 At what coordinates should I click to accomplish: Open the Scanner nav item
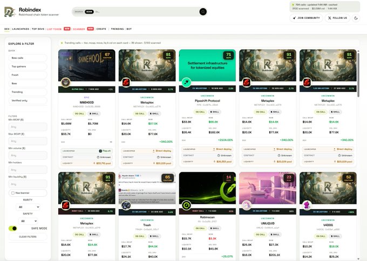coord(79,29)
